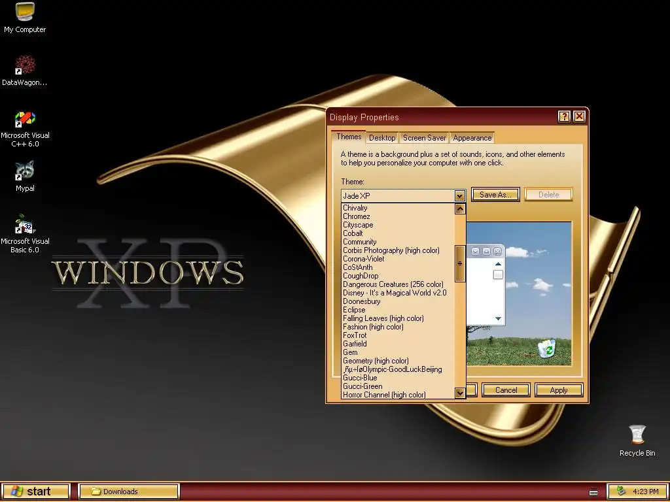The height and width of the screenshot is (502, 670).
Task: Open the start menu
Action: pyautogui.click(x=35, y=492)
